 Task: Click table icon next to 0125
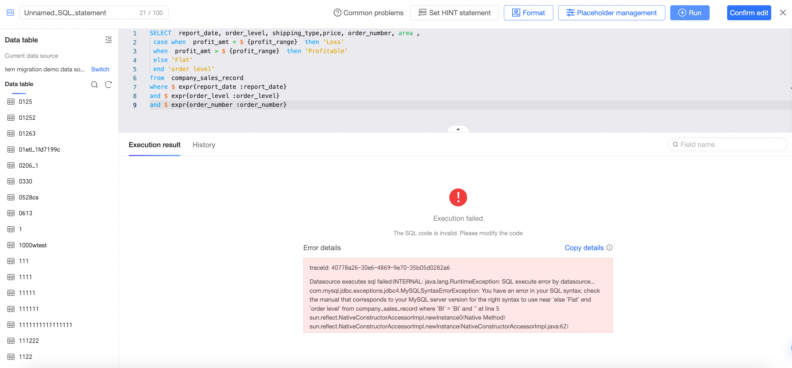pyautogui.click(x=11, y=102)
